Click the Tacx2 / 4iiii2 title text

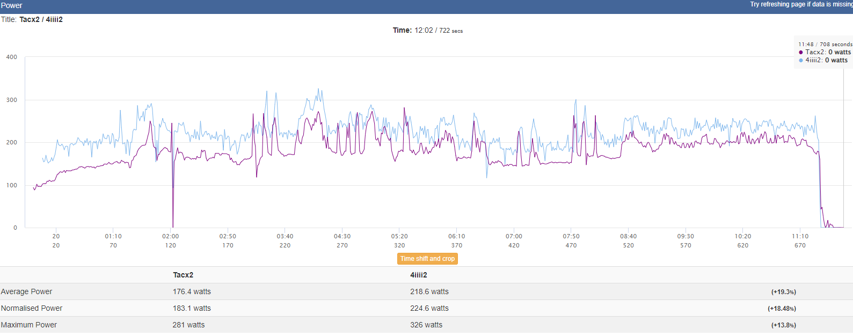pyautogui.click(x=41, y=19)
